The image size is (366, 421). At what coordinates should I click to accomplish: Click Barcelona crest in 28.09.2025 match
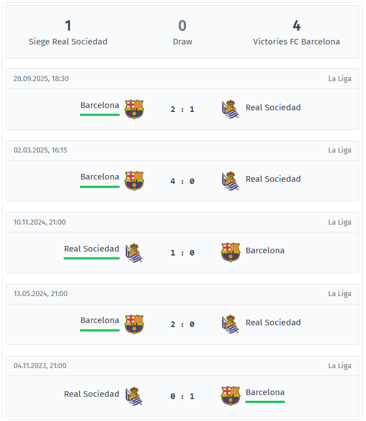[x=134, y=109]
